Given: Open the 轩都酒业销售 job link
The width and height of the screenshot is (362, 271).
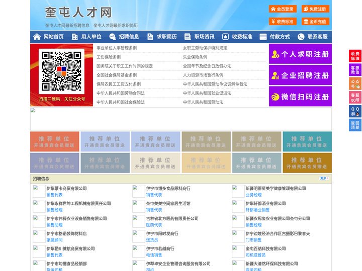Looking at the screenshot, I should (x=257, y=210).
